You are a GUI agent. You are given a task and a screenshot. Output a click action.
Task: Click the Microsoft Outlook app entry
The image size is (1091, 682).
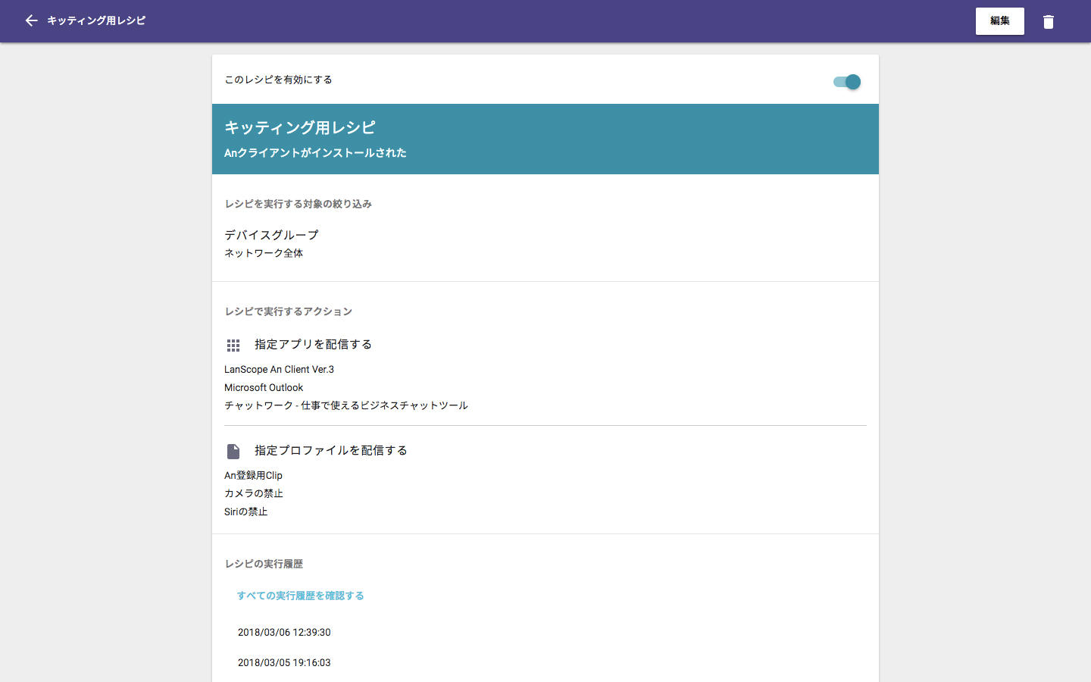(264, 388)
